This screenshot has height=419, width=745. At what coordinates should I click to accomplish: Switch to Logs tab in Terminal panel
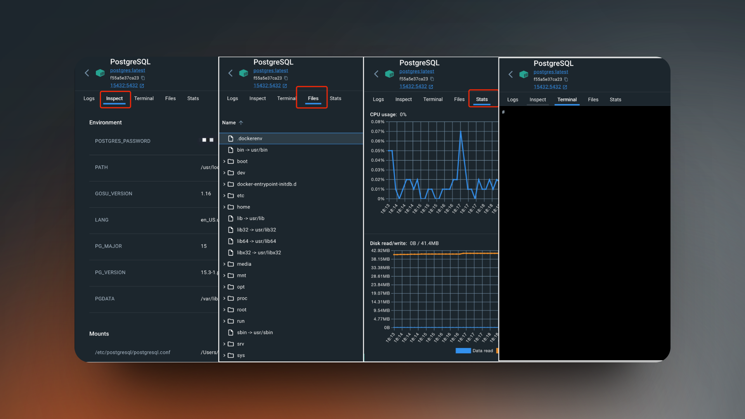512,100
